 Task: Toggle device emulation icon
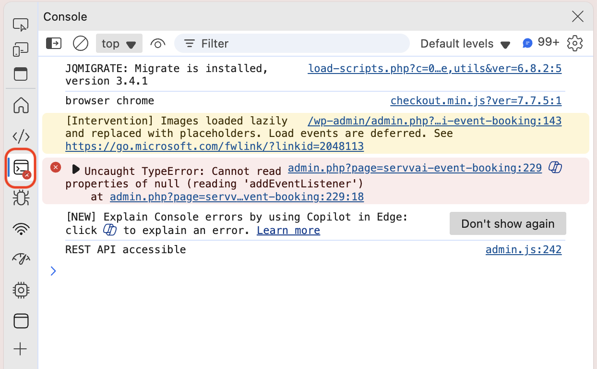tap(20, 49)
